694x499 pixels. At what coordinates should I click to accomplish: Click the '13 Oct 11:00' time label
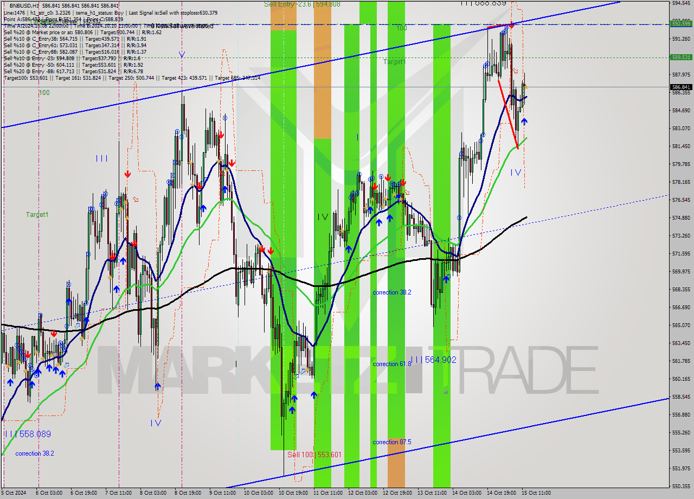(432, 493)
